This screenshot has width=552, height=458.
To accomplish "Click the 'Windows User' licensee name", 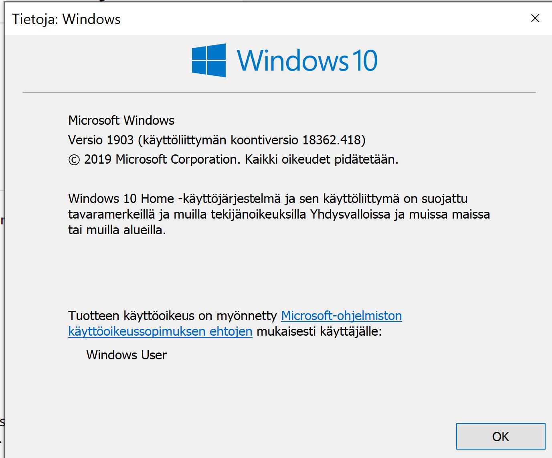I will pos(126,355).
